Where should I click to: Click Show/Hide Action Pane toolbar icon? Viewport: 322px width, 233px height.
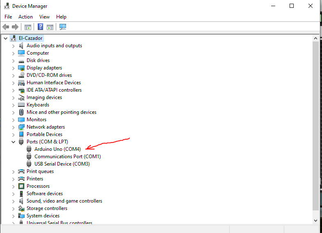point(50,27)
